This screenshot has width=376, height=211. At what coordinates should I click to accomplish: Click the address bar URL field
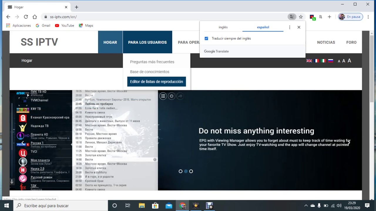pos(164,17)
